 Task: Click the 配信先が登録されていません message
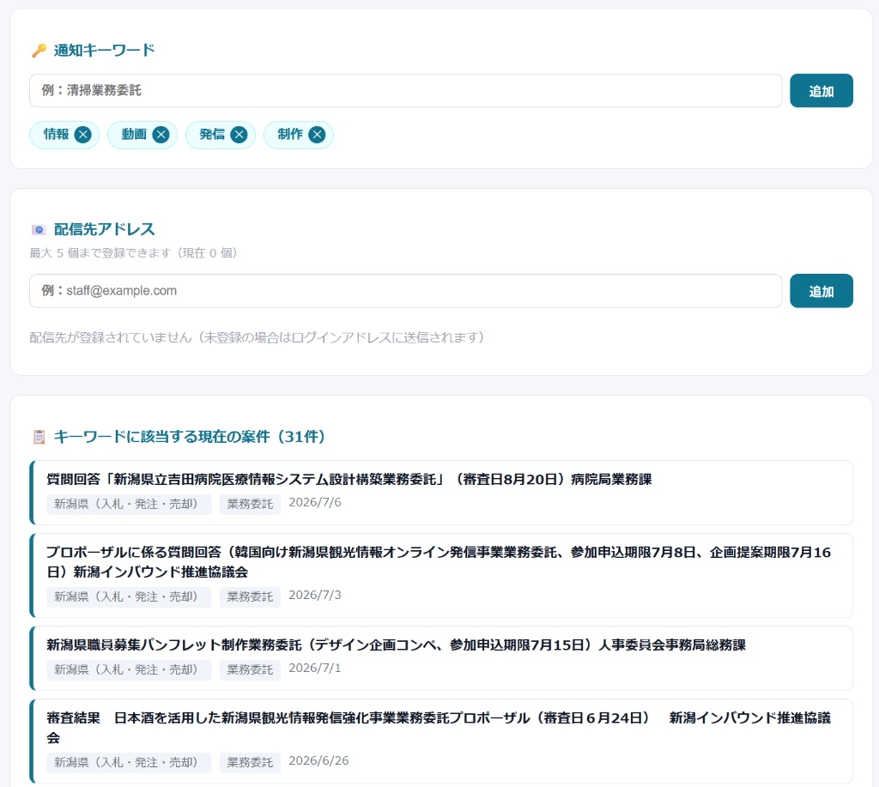(x=257, y=337)
